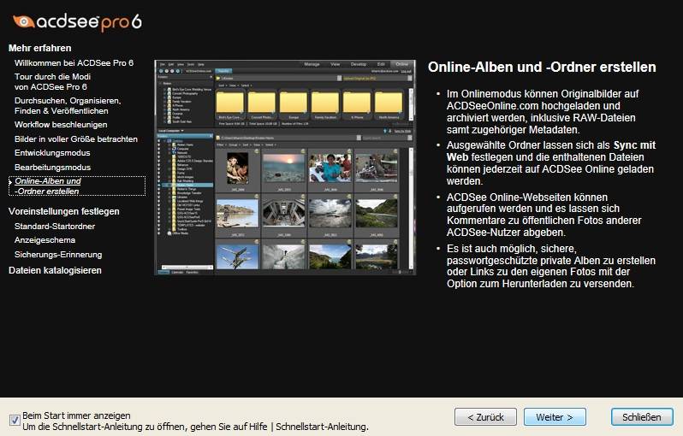Click the ACDSee Pro 6 logo
The image size is (683, 436).
tap(78, 21)
